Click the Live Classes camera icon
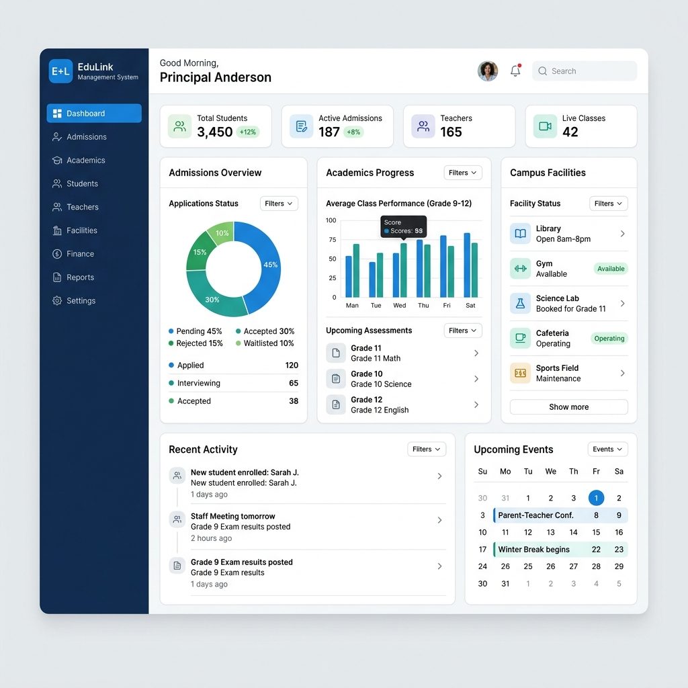 [545, 126]
